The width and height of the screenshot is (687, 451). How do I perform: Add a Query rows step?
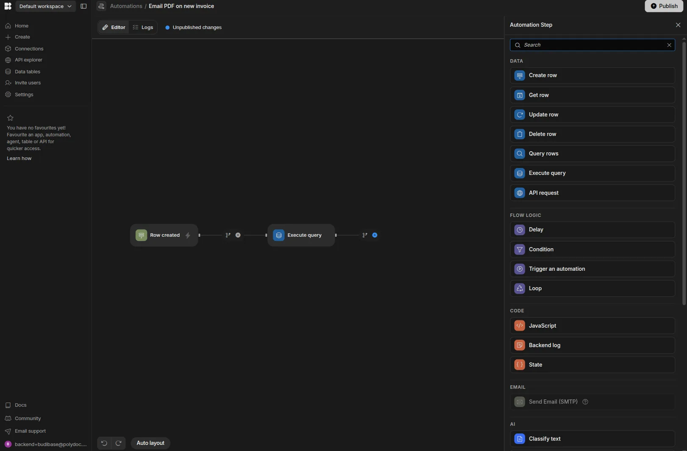pos(593,153)
